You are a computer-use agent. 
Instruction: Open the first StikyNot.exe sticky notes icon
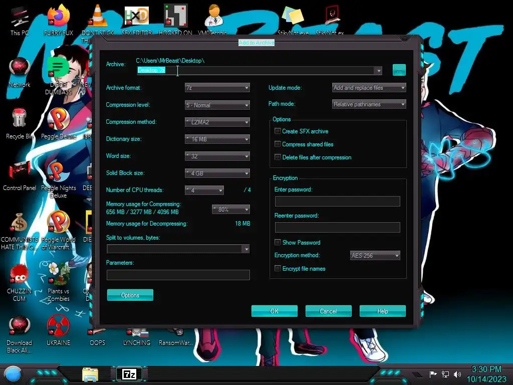[x=293, y=19]
